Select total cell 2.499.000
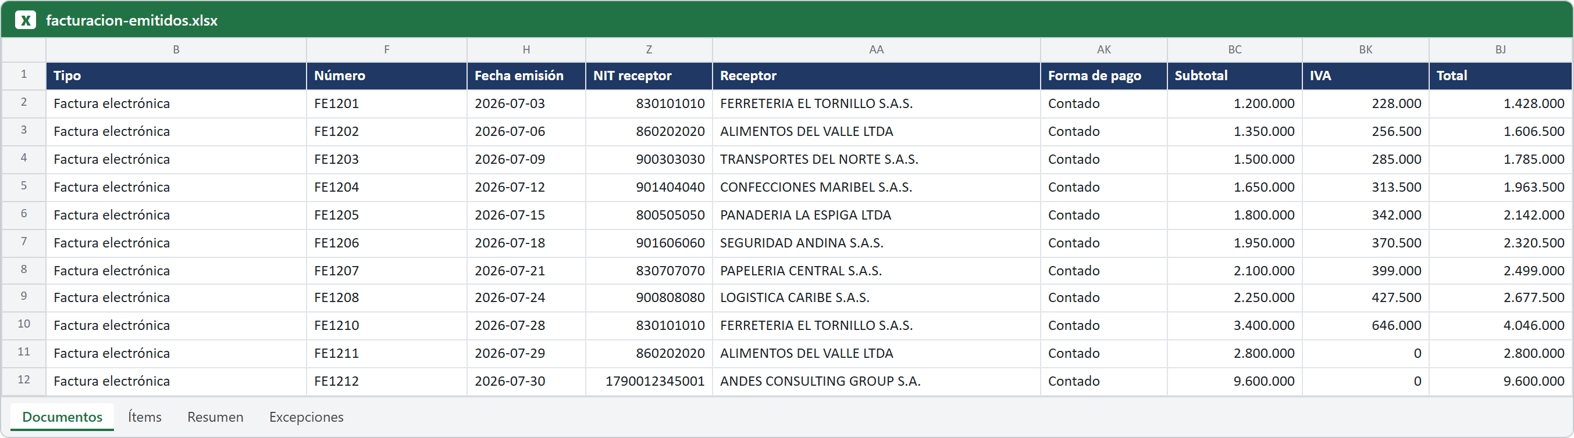The height and width of the screenshot is (438, 1574). (x=1500, y=271)
